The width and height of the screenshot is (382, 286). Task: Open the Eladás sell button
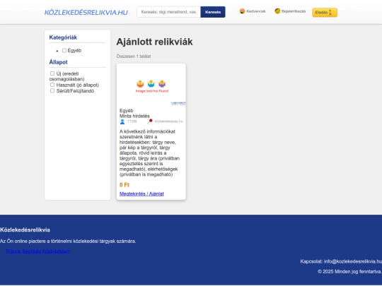[325, 13]
